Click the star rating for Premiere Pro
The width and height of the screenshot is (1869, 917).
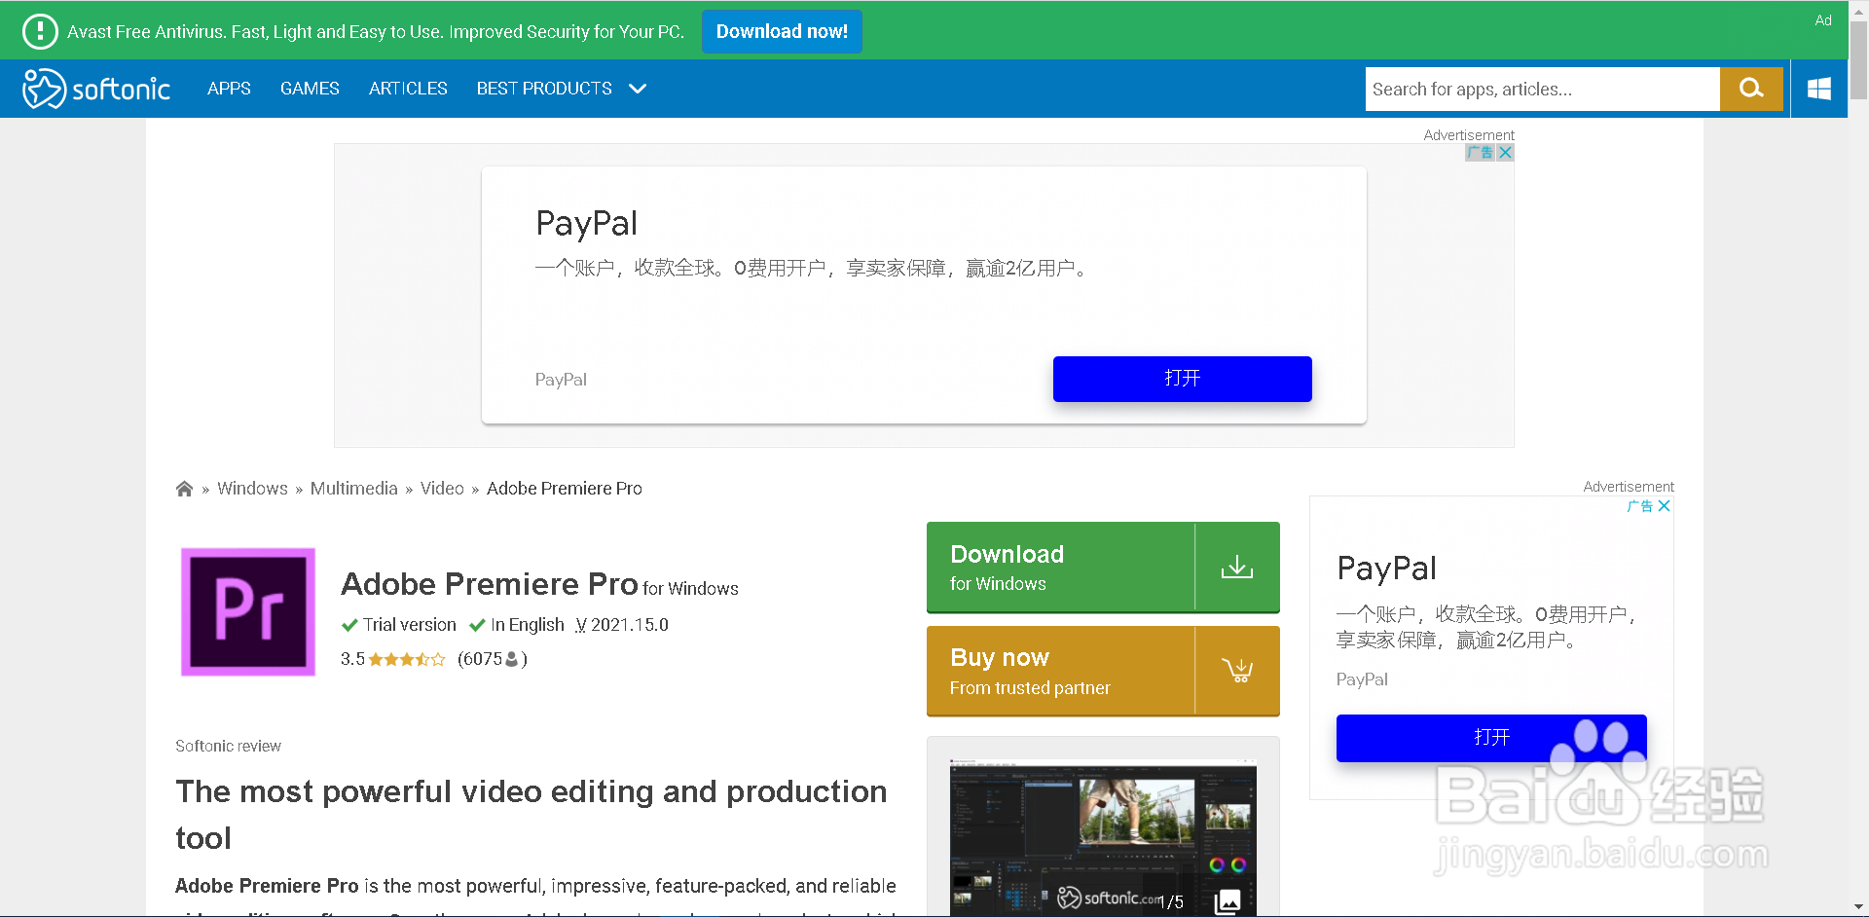click(407, 659)
